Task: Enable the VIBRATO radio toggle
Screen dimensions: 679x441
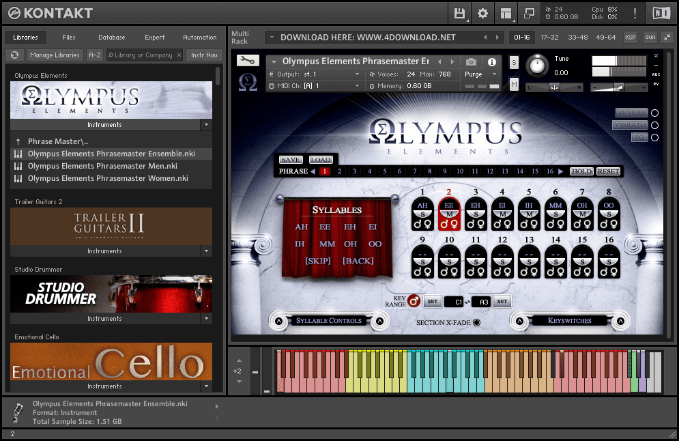Action: [654, 125]
